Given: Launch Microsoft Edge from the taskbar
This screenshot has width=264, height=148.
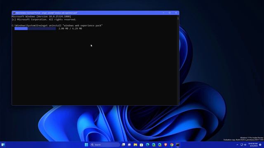Looking at the screenshot, I should tap(148, 145).
